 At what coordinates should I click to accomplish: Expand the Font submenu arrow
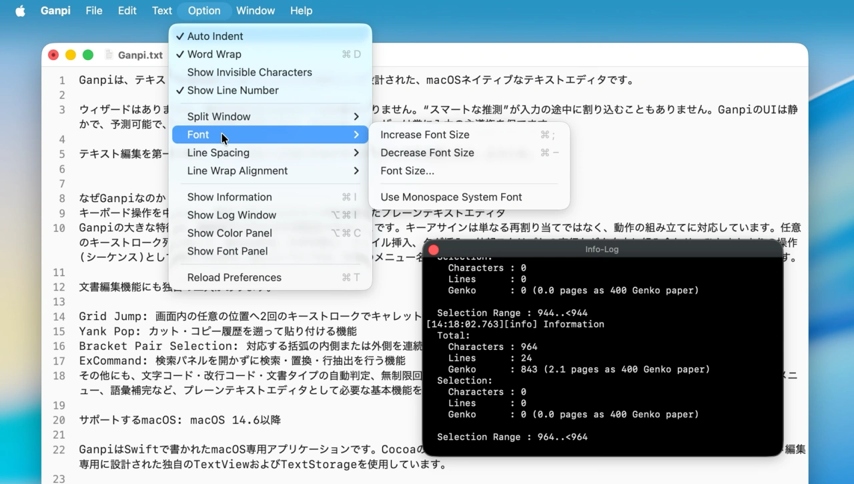coord(356,135)
